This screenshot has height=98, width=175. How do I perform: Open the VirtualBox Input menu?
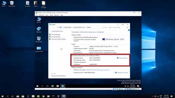click(51, 15)
